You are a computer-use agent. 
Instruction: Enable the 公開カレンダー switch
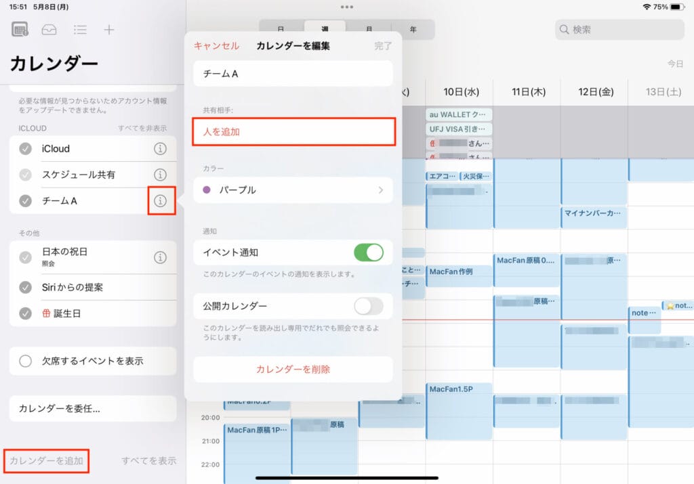coord(368,306)
